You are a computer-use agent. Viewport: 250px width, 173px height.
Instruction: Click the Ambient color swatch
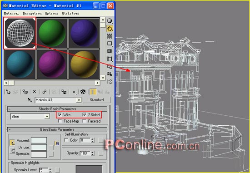pos(39,140)
